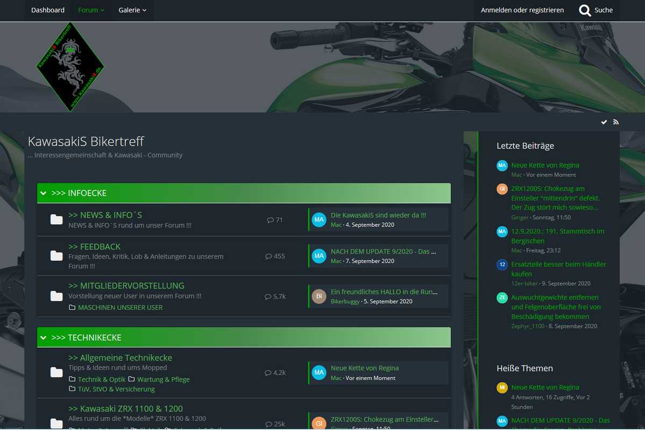Click MA avatar next to 191. Stammtisch post
The height and width of the screenshot is (430, 645).
tap(502, 232)
